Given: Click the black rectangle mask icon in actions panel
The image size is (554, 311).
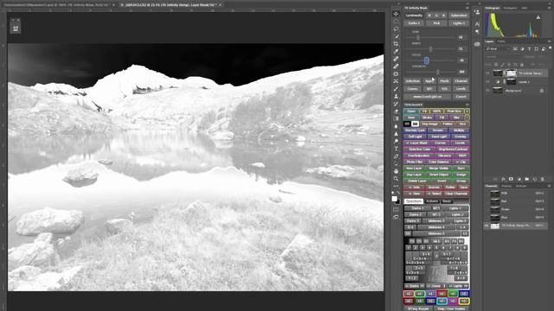Looking at the screenshot, I should coord(407,124).
